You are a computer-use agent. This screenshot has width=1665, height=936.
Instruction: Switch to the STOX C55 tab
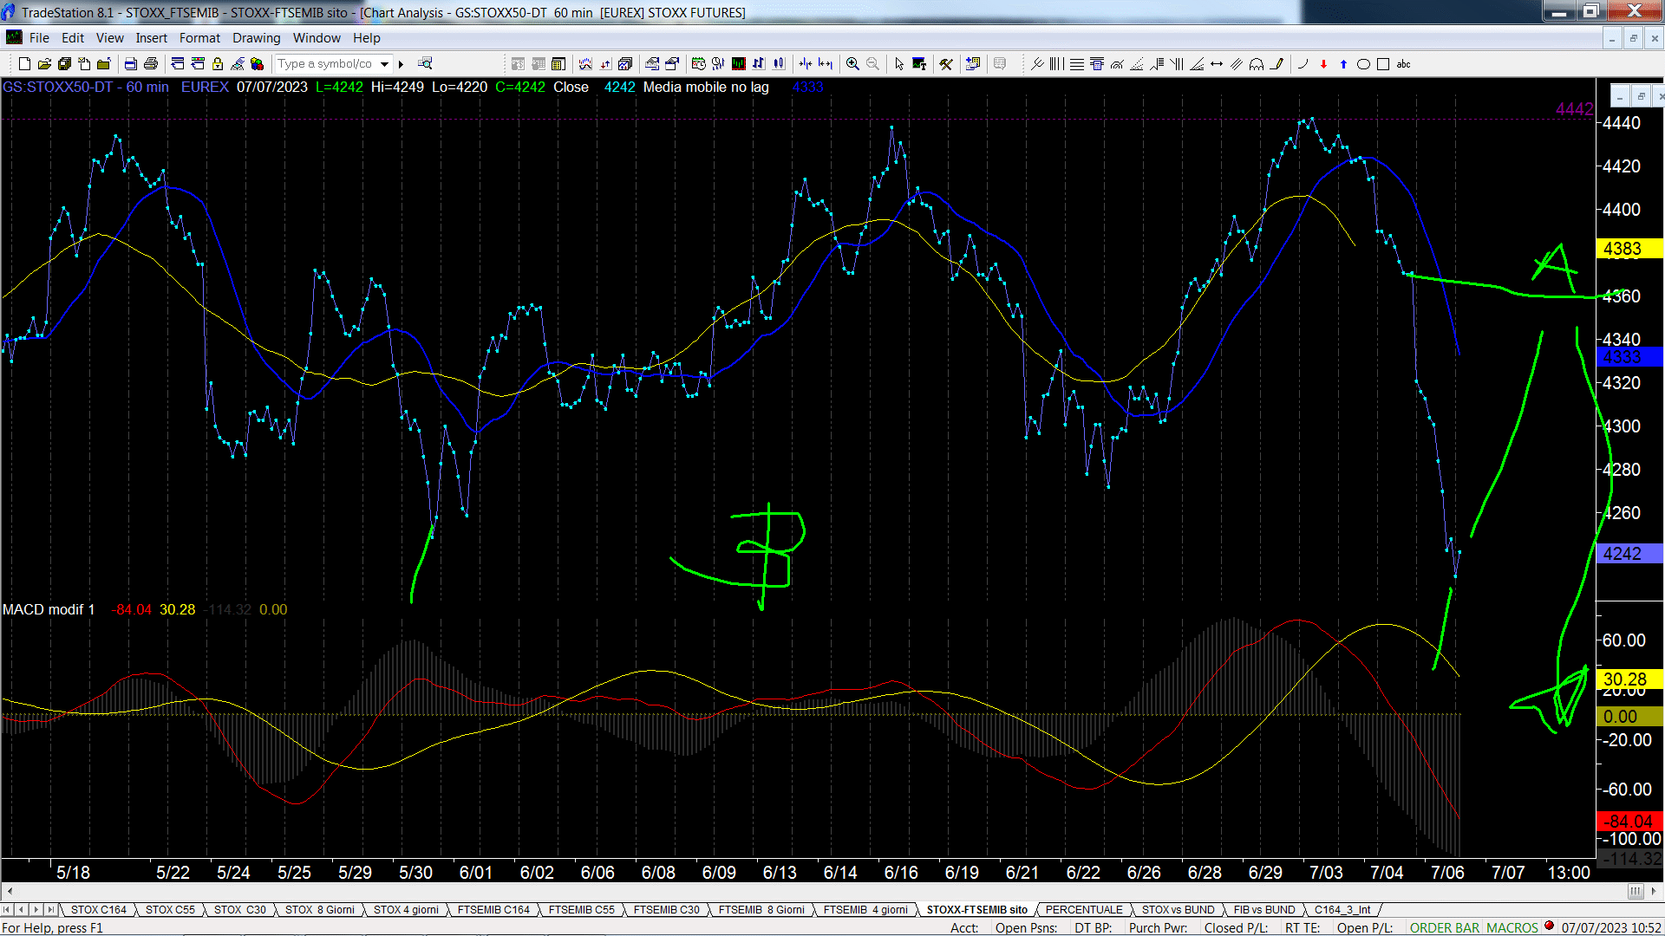click(x=170, y=909)
